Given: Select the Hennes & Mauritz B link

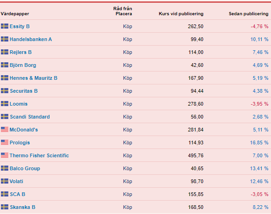Looking at the screenshot, I should pos(34,78).
